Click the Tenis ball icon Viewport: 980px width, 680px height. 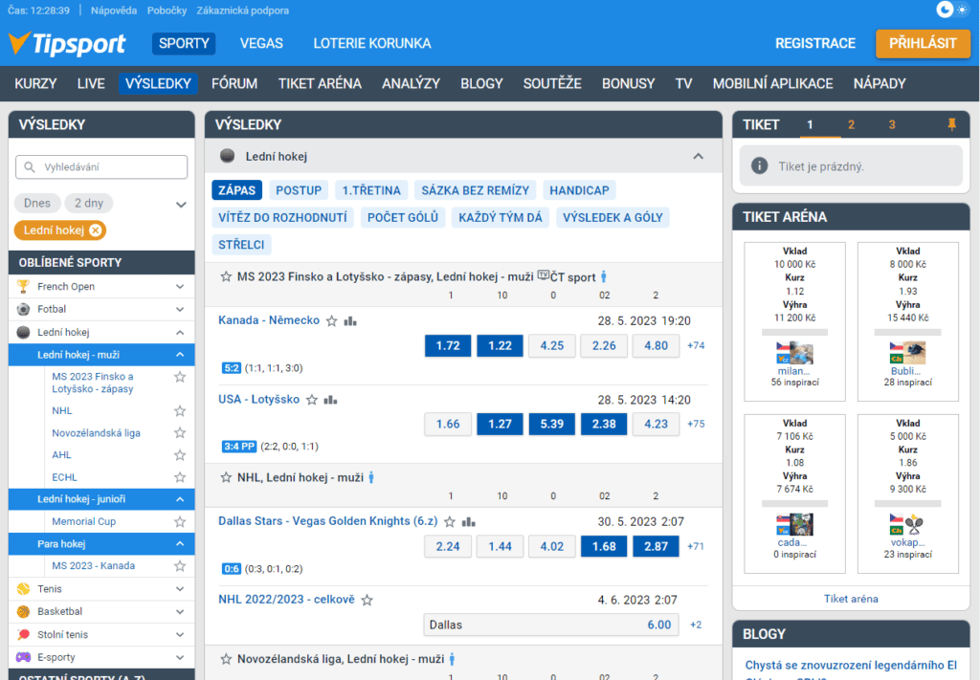point(23,589)
